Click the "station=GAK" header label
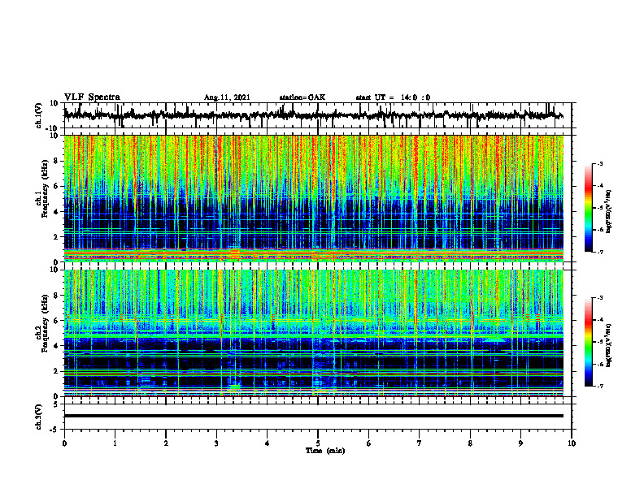Image resolution: width=644 pixels, height=497 pixels. pyautogui.click(x=302, y=97)
